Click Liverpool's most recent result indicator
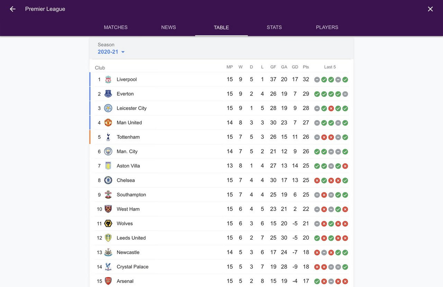The width and height of the screenshot is (443, 287). tap(345, 80)
